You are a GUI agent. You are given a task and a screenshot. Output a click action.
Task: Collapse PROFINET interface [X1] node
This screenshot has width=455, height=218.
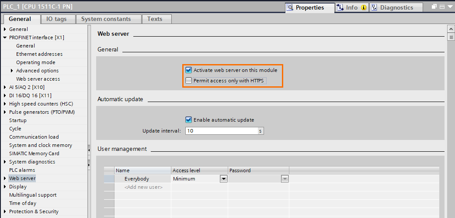point(5,37)
